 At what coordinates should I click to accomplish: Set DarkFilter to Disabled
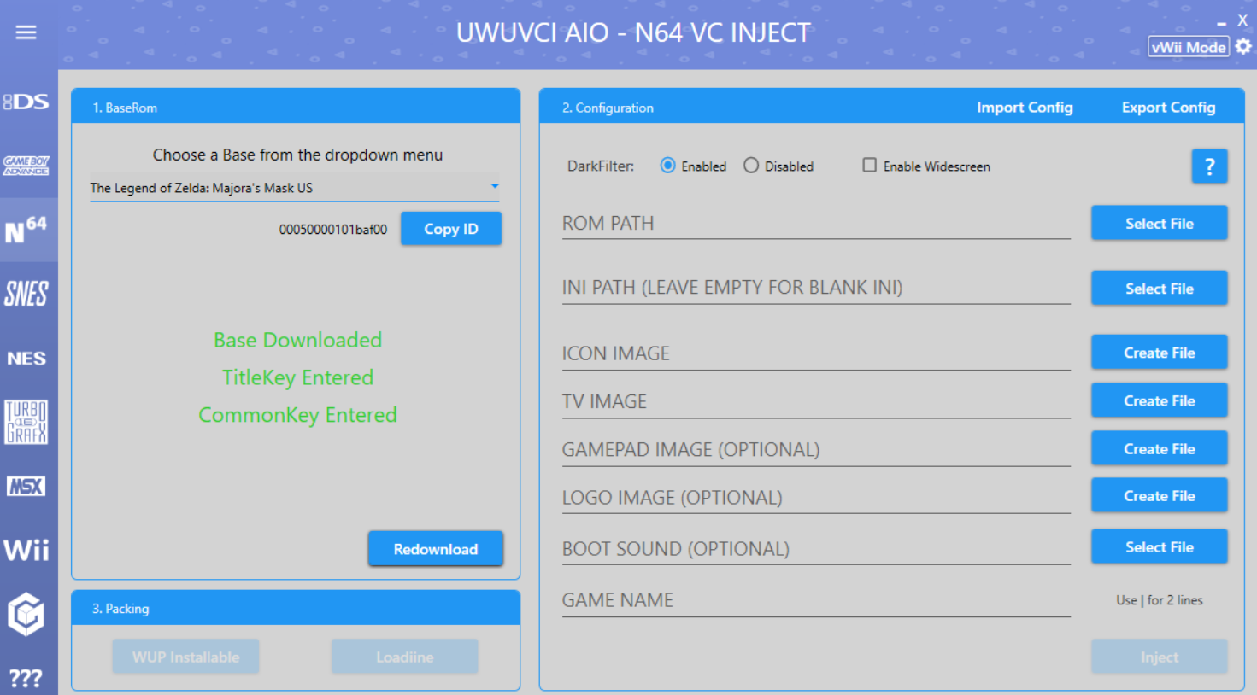click(x=751, y=166)
